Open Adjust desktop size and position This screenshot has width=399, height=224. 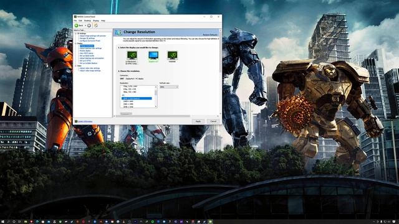click(92, 58)
